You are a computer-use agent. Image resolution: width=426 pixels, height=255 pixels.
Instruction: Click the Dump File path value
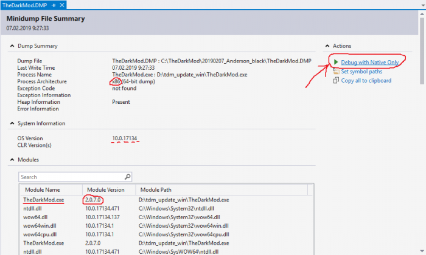(x=212, y=61)
